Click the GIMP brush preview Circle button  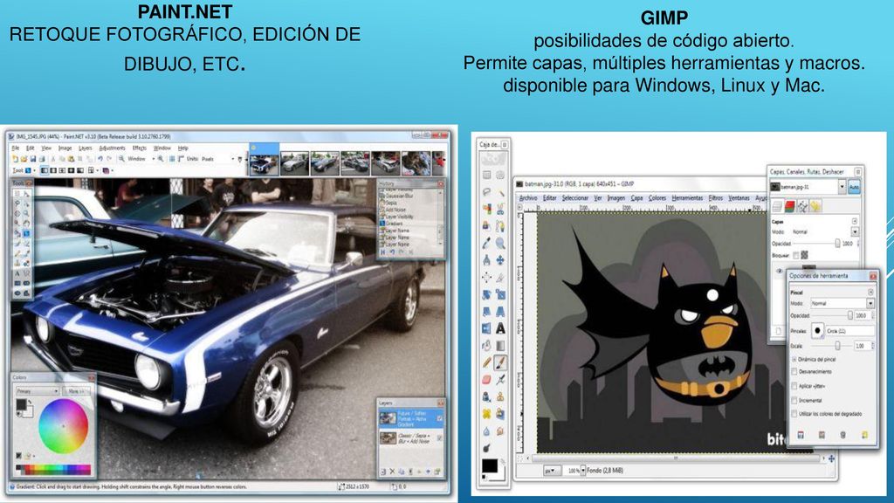click(817, 330)
